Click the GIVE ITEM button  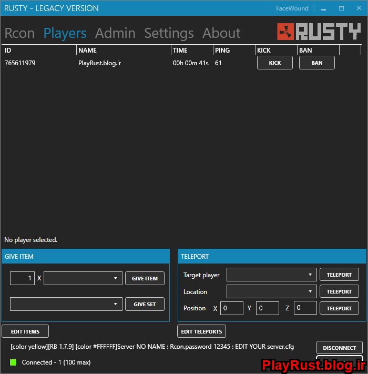pyautogui.click(x=145, y=278)
